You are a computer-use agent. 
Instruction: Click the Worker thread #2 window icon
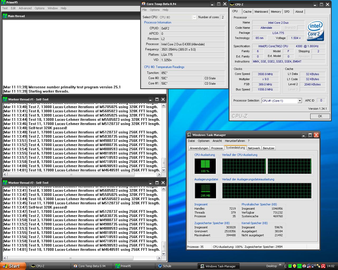[x=5, y=183]
